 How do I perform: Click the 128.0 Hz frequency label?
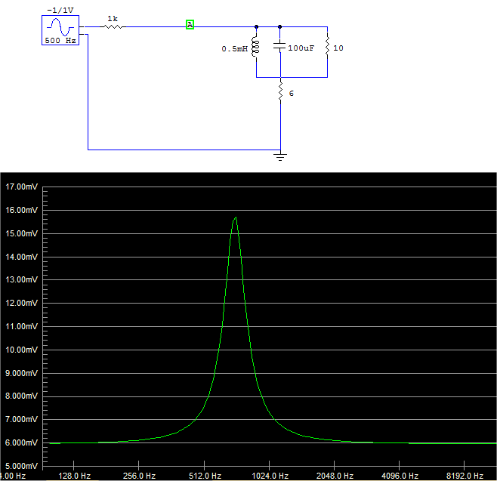tap(75, 476)
